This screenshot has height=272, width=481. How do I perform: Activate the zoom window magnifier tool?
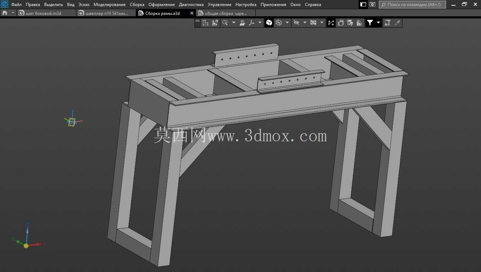[225, 23]
